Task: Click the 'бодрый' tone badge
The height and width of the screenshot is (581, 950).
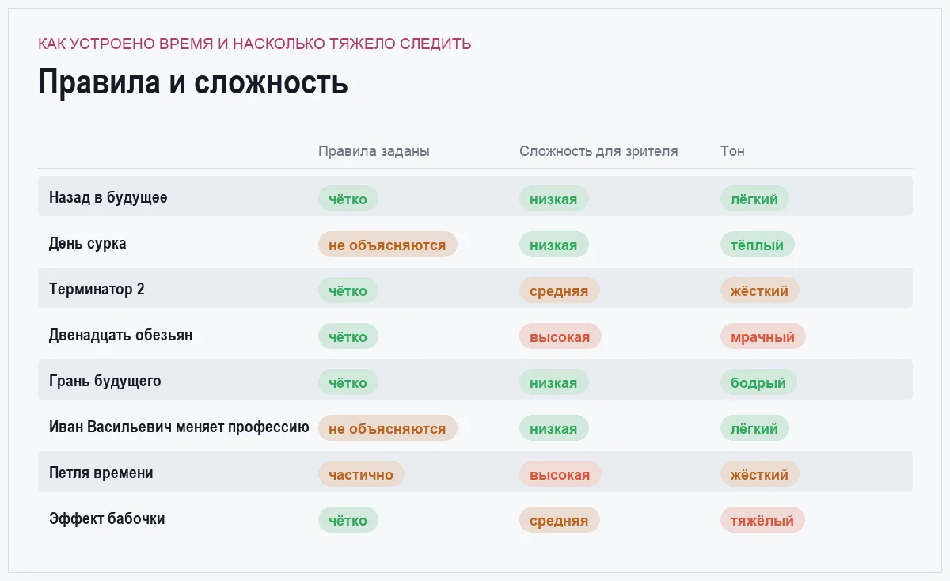Action: coord(758,382)
